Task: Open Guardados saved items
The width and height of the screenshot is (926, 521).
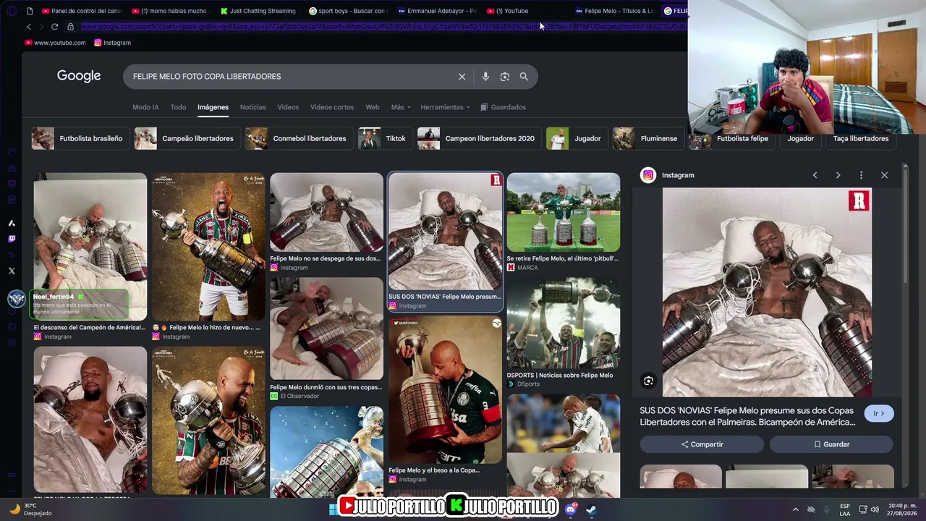Action: 504,107
